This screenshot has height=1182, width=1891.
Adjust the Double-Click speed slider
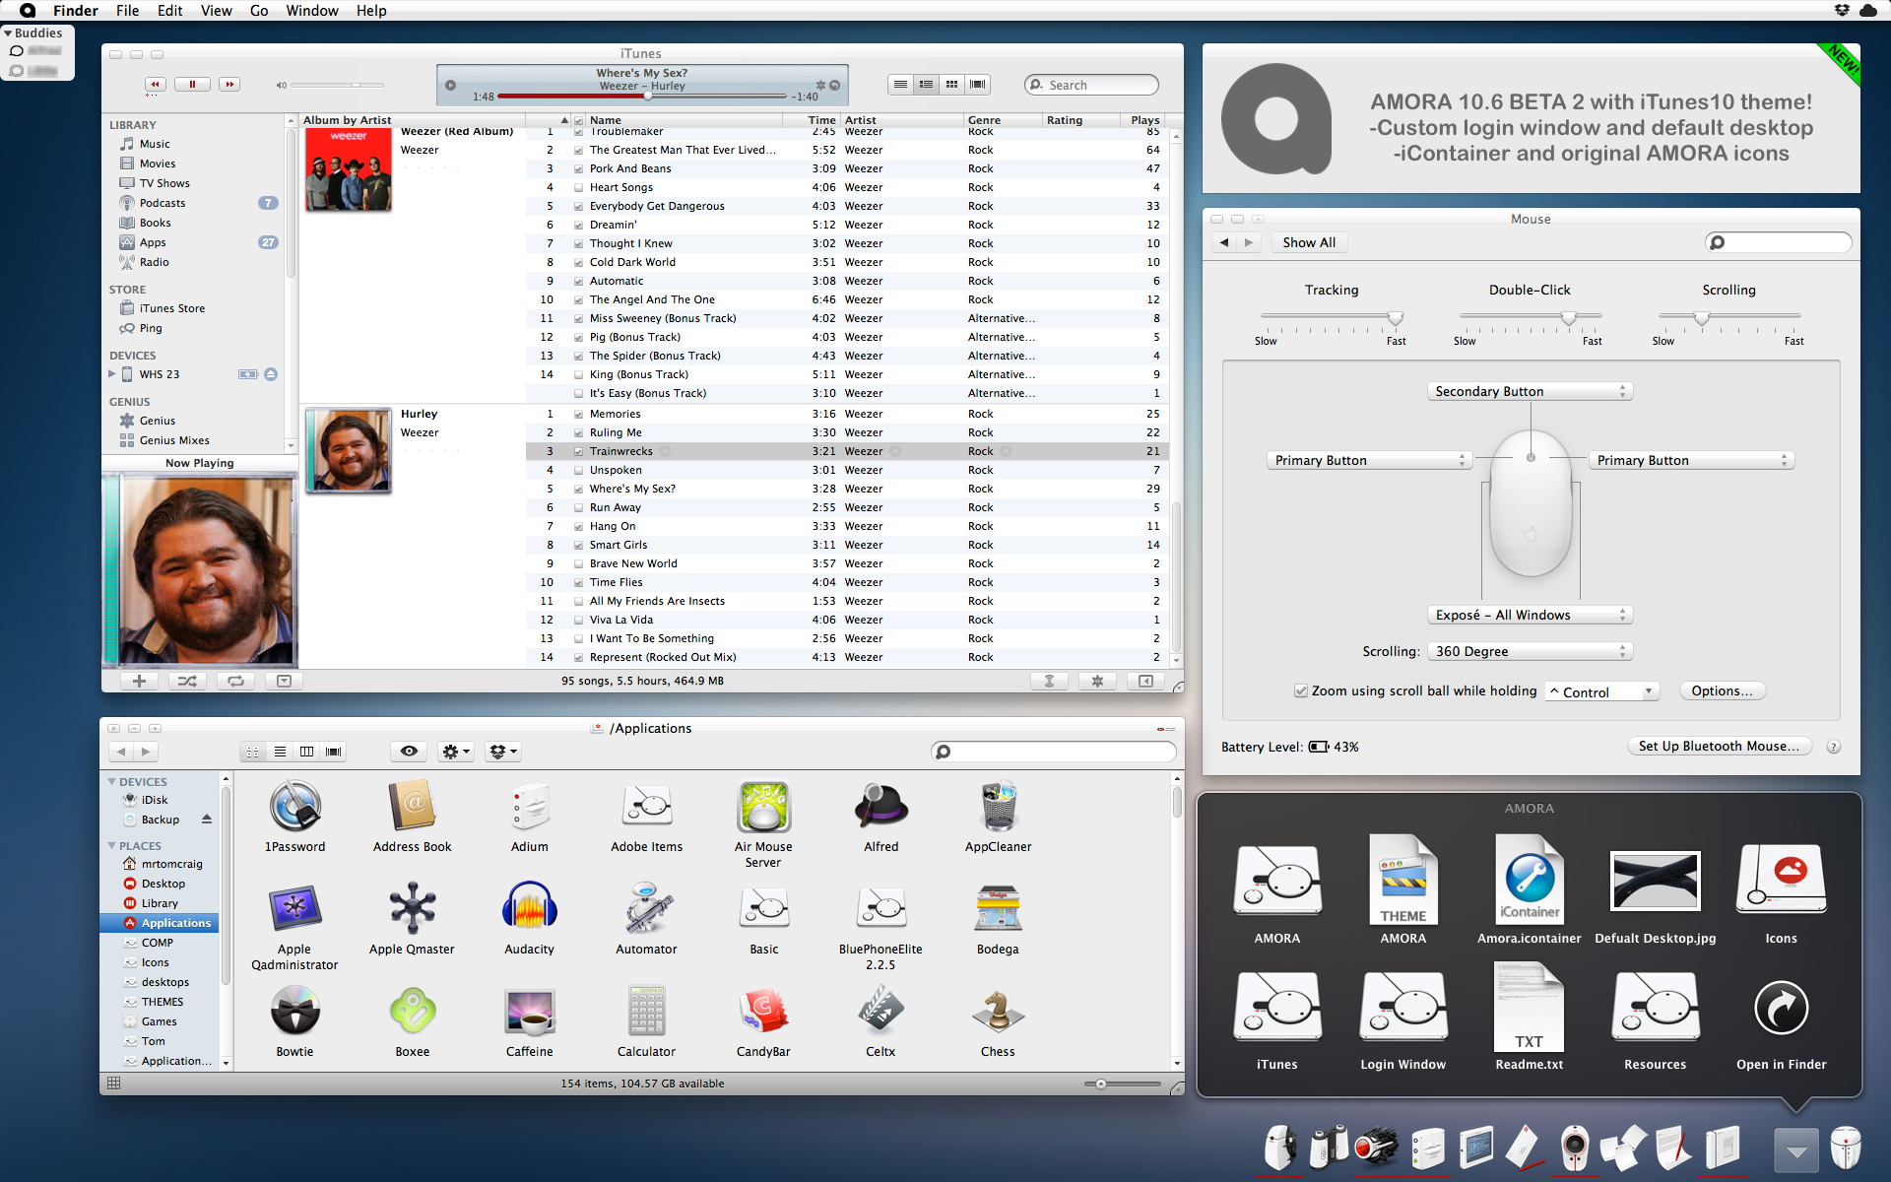[1569, 317]
